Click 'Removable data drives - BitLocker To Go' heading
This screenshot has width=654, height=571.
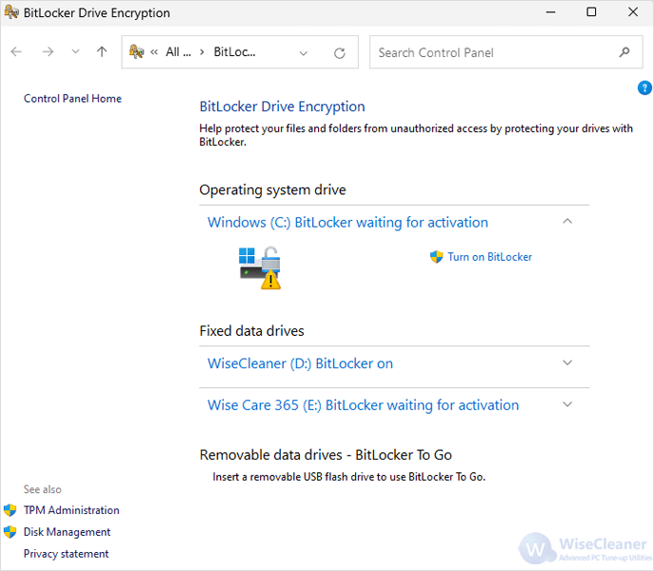tap(326, 455)
